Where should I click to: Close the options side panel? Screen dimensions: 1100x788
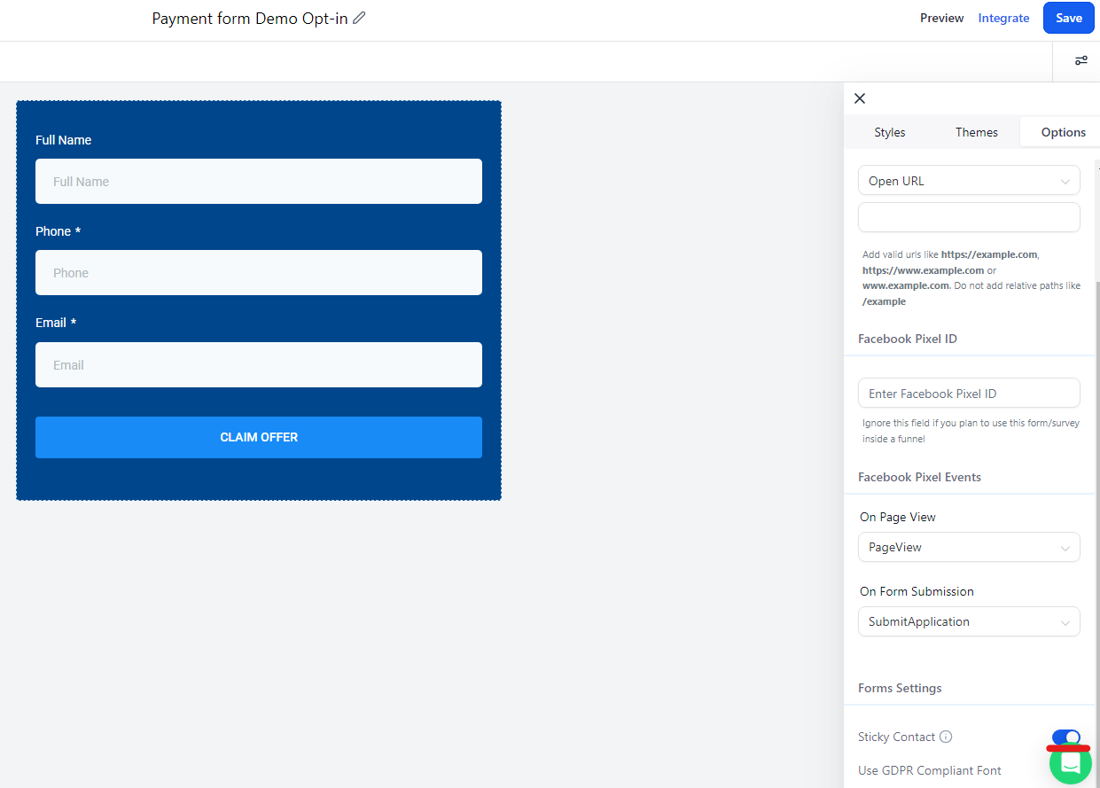point(859,98)
